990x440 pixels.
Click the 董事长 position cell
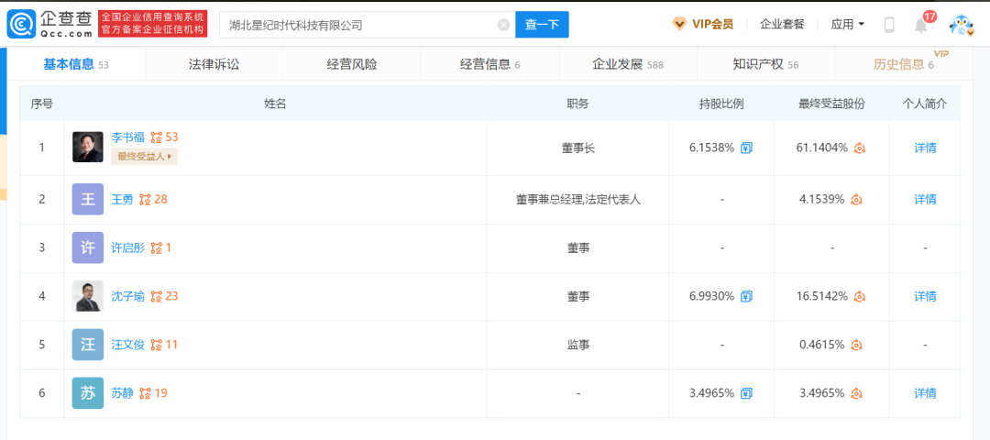point(577,148)
